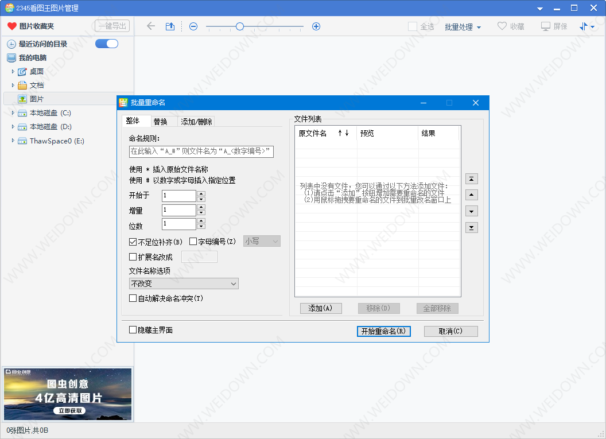Increase the 开始于 spinner value
The height and width of the screenshot is (439, 606).
click(201, 193)
